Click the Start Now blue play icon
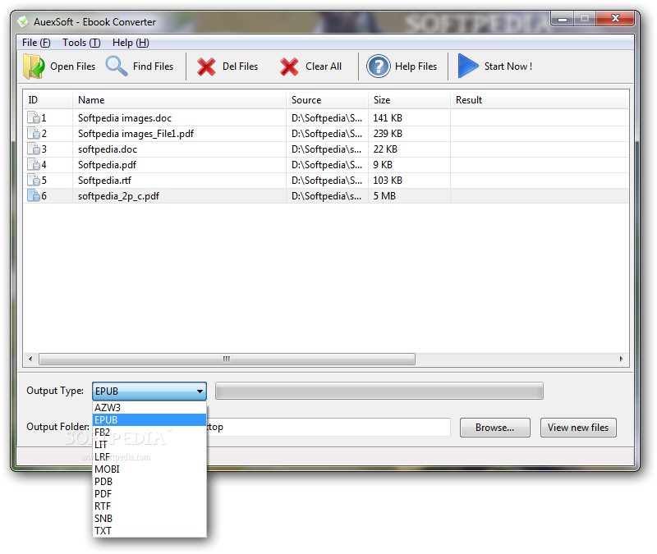This screenshot has width=657, height=554. pos(468,66)
